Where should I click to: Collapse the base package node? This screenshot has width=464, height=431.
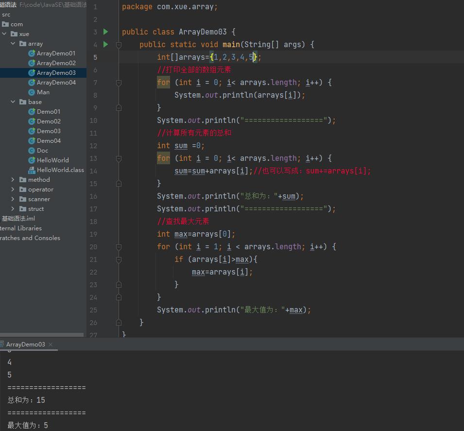point(13,102)
